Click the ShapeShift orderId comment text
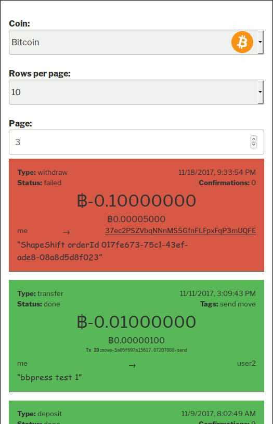Viewport: 273px width, 424px height. tap(103, 251)
